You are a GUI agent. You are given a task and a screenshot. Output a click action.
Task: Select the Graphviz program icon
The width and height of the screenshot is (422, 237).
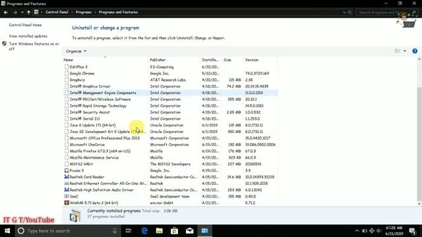coord(67,80)
